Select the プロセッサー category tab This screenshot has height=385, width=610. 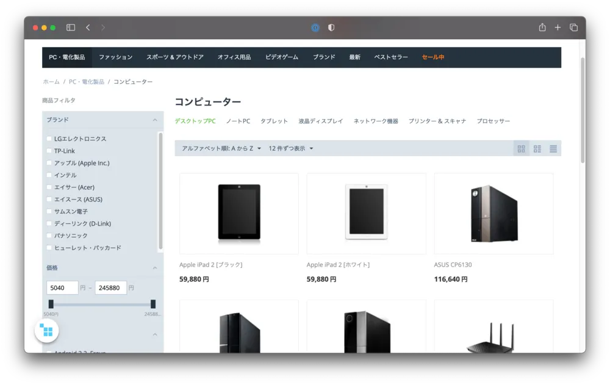tap(493, 121)
